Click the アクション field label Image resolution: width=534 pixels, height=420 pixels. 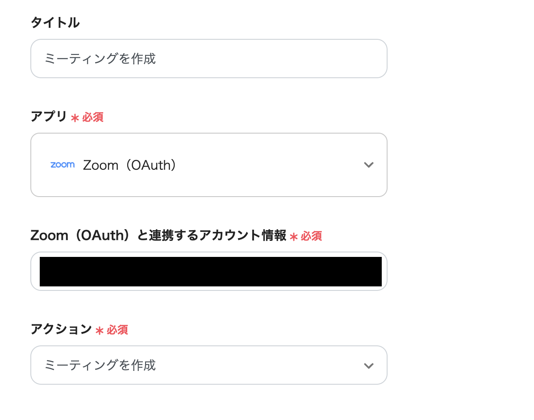pos(61,330)
